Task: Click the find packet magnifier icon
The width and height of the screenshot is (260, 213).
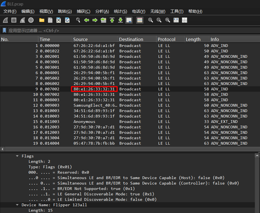Action: coord(78,20)
